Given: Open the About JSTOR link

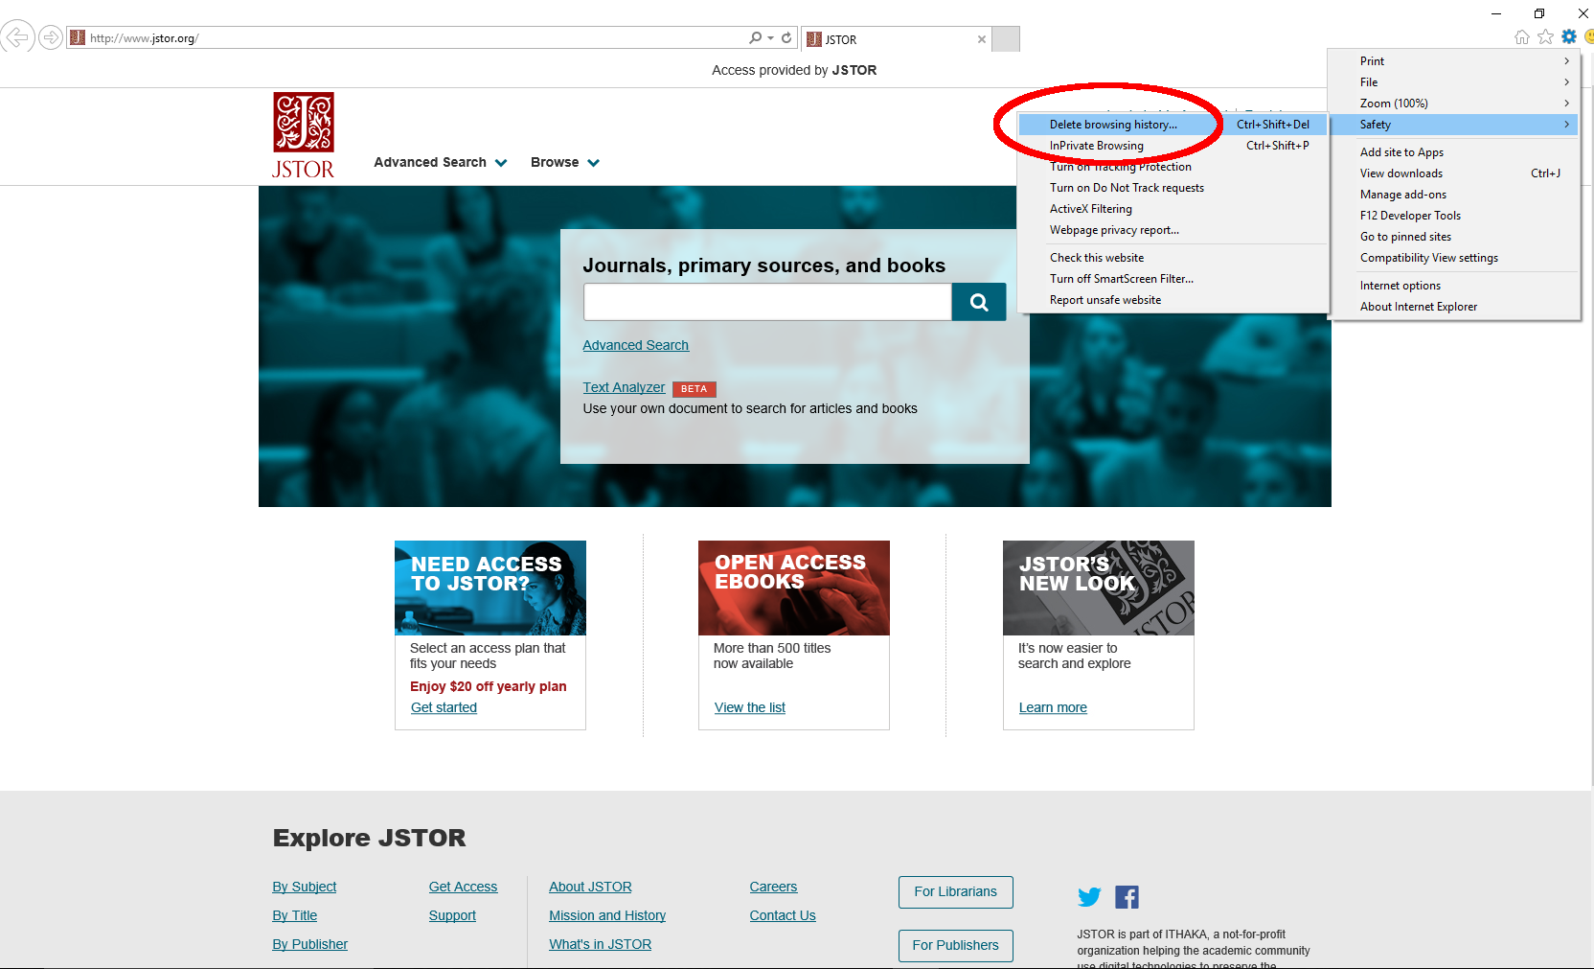Looking at the screenshot, I should 590,887.
